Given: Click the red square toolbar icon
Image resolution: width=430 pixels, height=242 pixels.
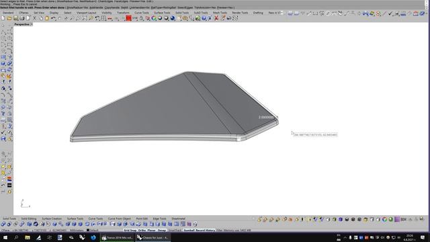Looking at the screenshot, I should point(128,18).
